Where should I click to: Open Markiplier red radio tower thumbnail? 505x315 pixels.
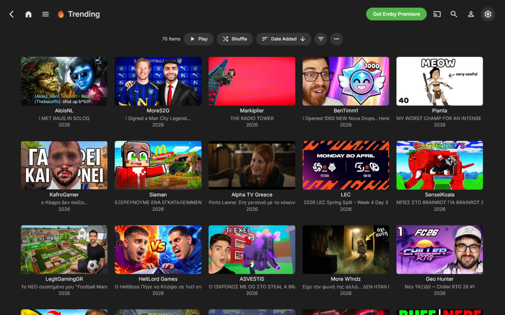[252, 81]
